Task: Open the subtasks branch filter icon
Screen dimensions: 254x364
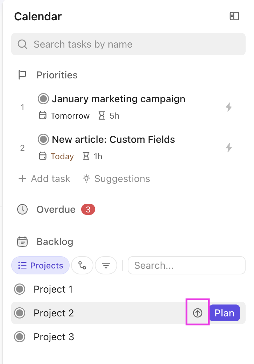Action: click(82, 266)
